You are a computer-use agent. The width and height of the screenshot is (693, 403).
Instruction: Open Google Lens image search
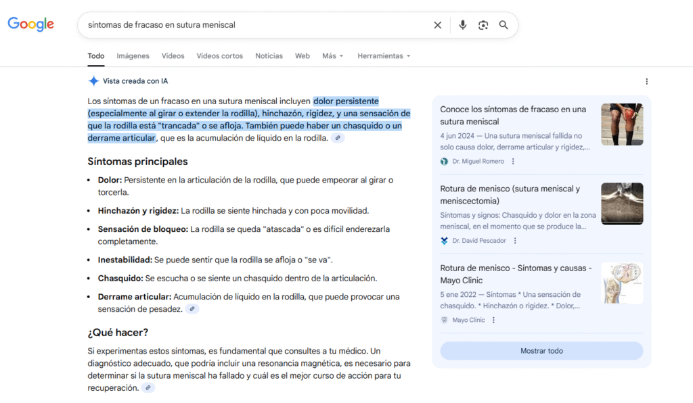coord(483,24)
